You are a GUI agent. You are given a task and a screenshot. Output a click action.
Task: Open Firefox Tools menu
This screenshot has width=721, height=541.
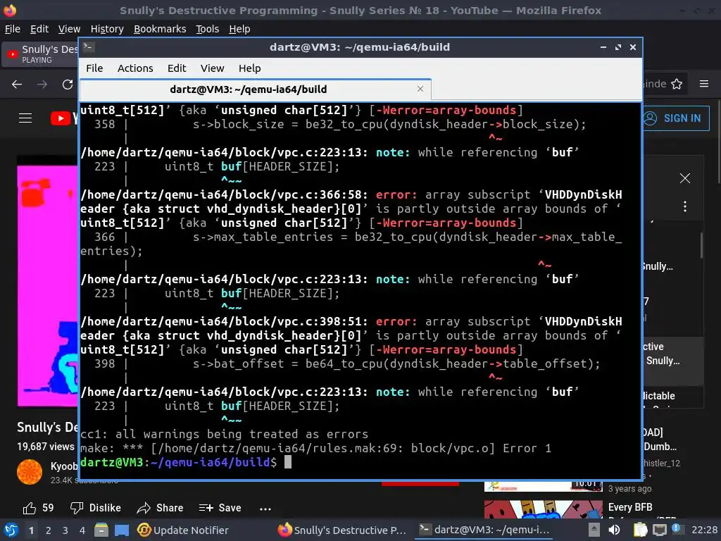(x=207, y=29)
